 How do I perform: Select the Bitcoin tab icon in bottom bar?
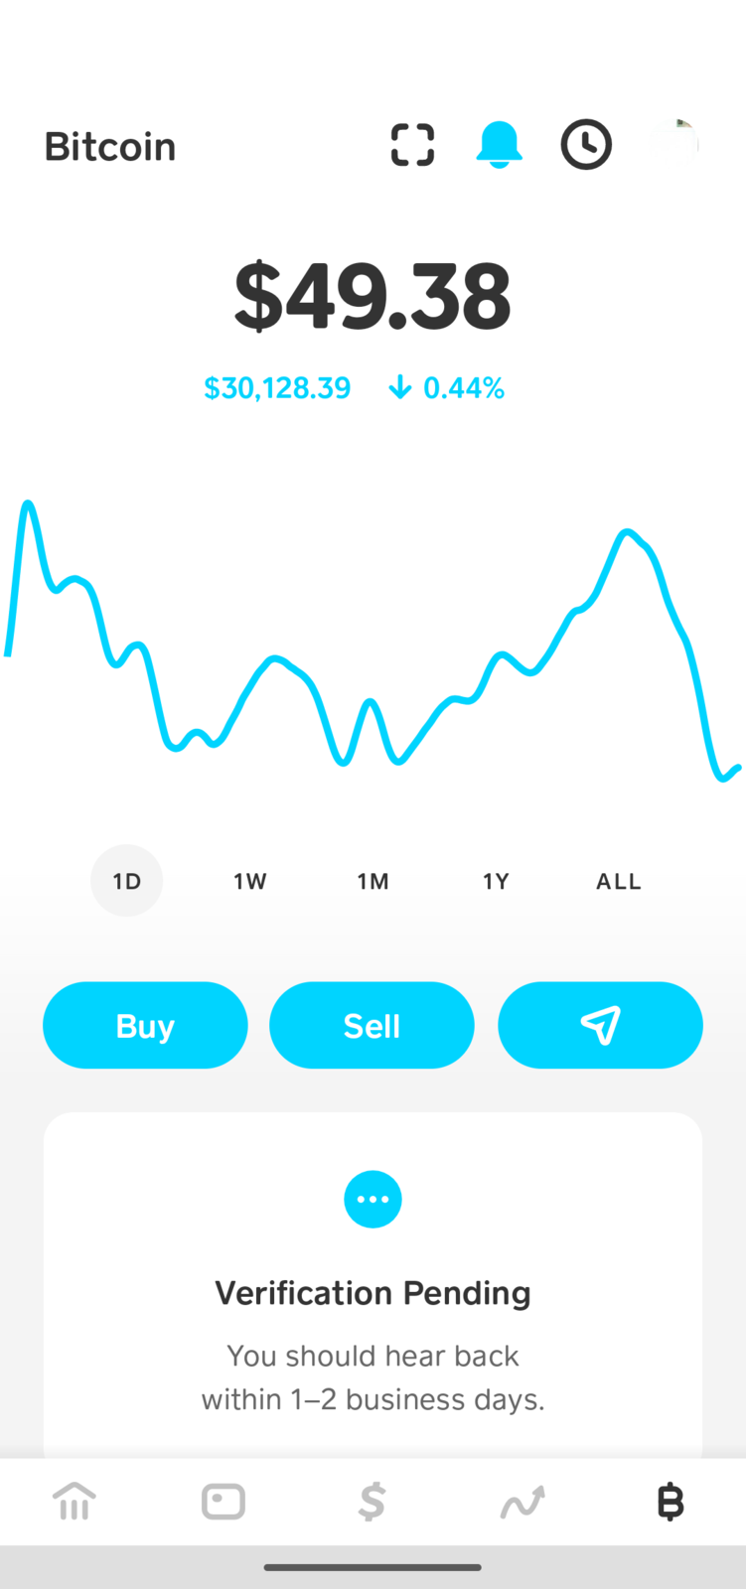click(x=671, y=1502)
